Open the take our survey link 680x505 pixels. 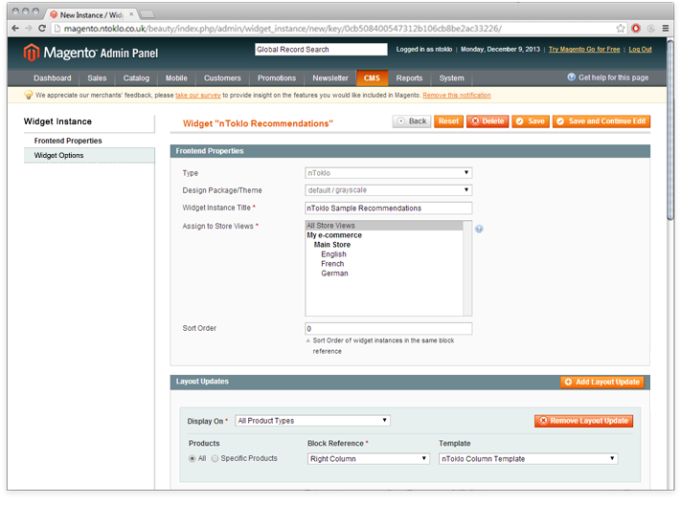pos(197,96)
